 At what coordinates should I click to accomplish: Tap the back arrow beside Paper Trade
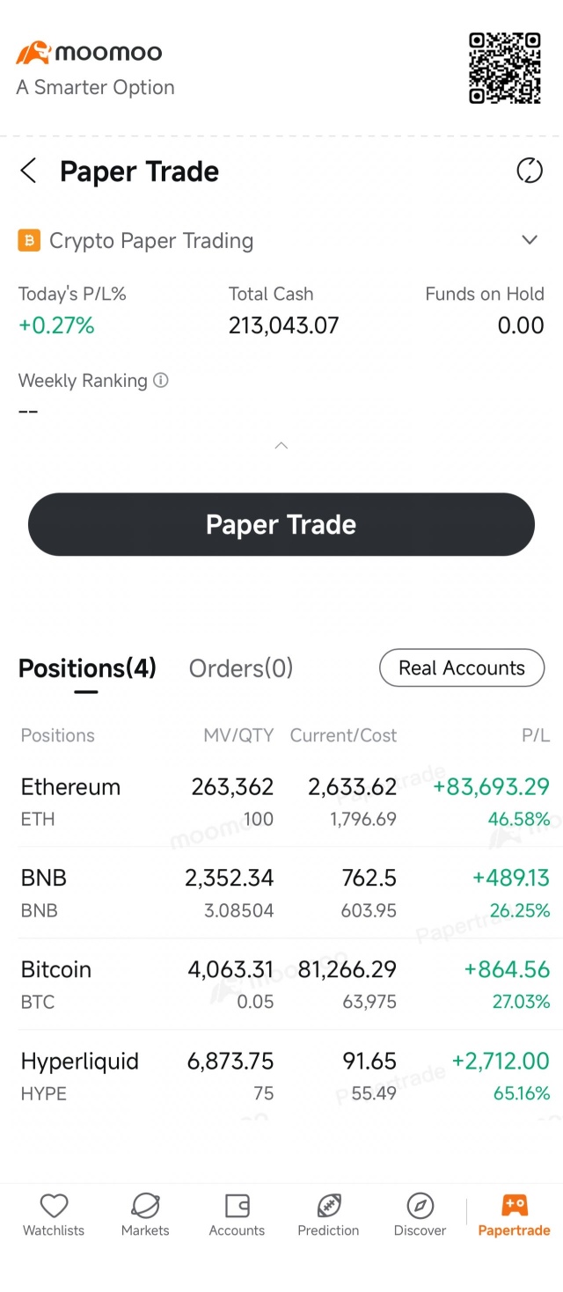click(28, 171)
